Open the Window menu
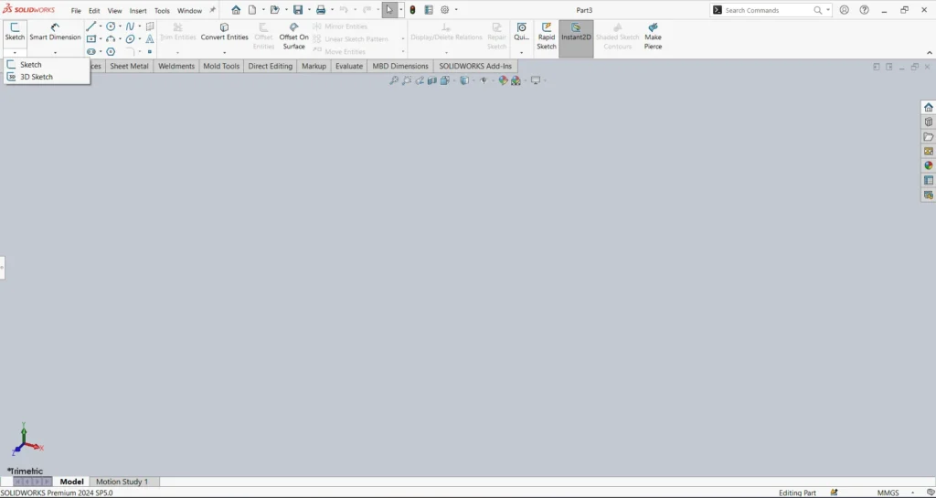Screen dimensions: 936x498 click(x=189, y=11)
